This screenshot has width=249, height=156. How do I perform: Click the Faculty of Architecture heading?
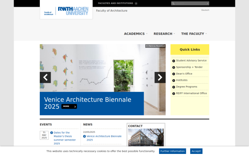pyautogui.click(x=112, y=11)
